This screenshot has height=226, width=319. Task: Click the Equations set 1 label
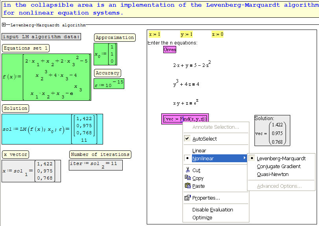26,48
